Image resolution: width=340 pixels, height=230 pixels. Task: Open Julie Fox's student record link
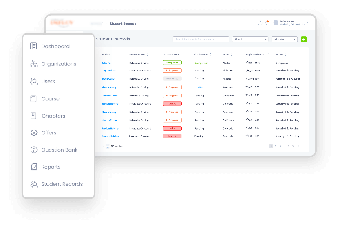[x=106, y=63]
